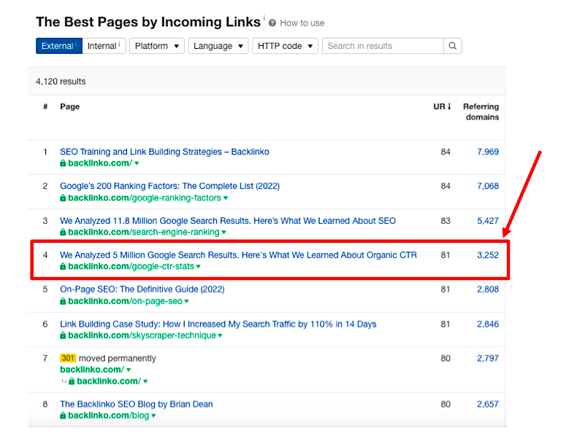Open the HTTP code dropdown
This screenshot has width=566, height=439.
tap(285, 46)
